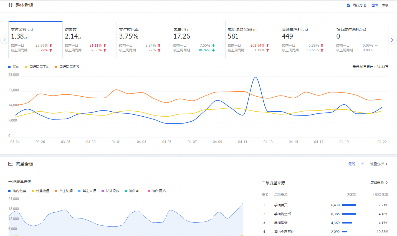Select the PC traffic tab

pyautogui.click(x=363, y=164)
